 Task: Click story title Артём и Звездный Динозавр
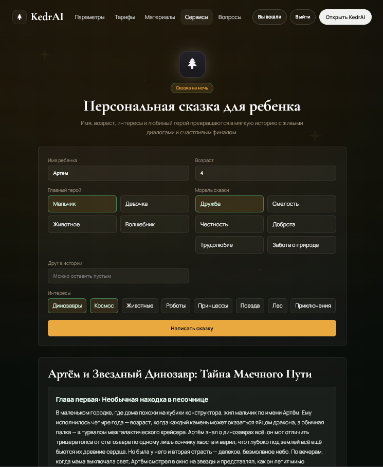180,374
